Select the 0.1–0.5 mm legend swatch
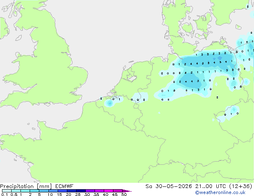 7,191
